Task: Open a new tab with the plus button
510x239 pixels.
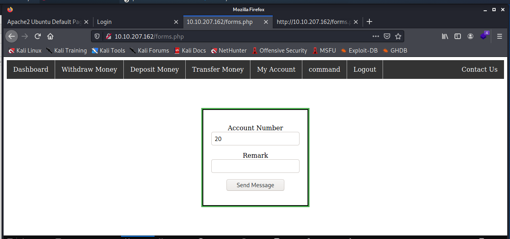Action: point(369,22)
